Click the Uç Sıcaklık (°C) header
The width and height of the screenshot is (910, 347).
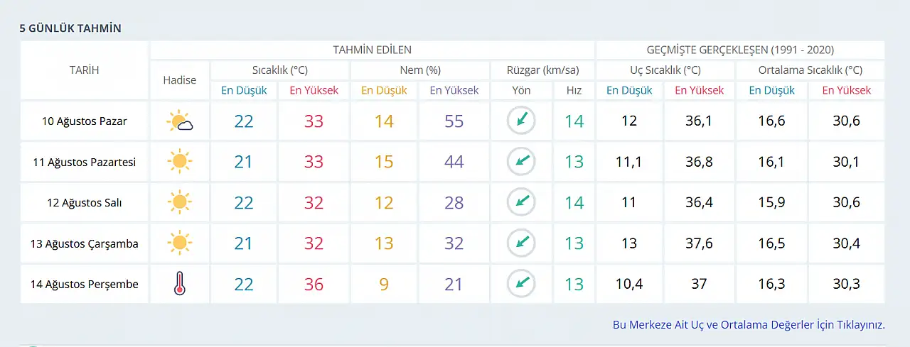pos(665,70)
